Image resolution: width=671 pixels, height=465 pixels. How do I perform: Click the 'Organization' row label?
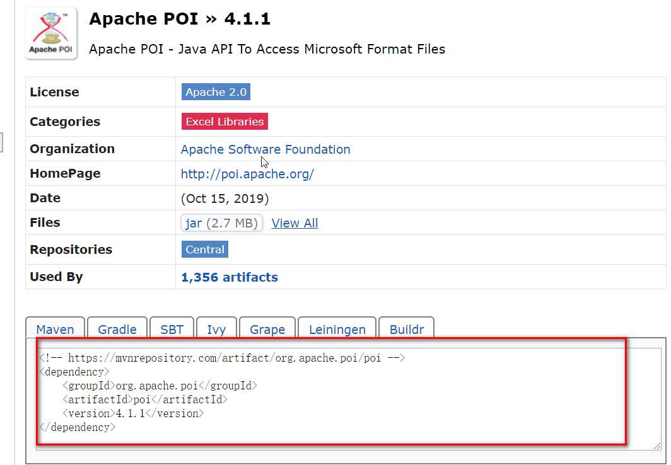[x=73, y=149]
